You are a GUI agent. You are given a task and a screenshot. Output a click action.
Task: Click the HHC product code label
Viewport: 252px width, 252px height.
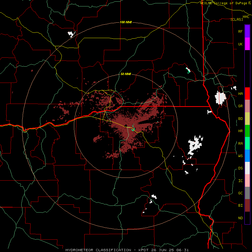point(246,17)
